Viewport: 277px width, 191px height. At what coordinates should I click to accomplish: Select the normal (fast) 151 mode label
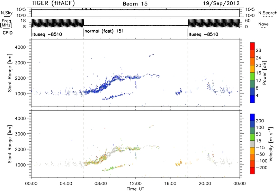104,31
